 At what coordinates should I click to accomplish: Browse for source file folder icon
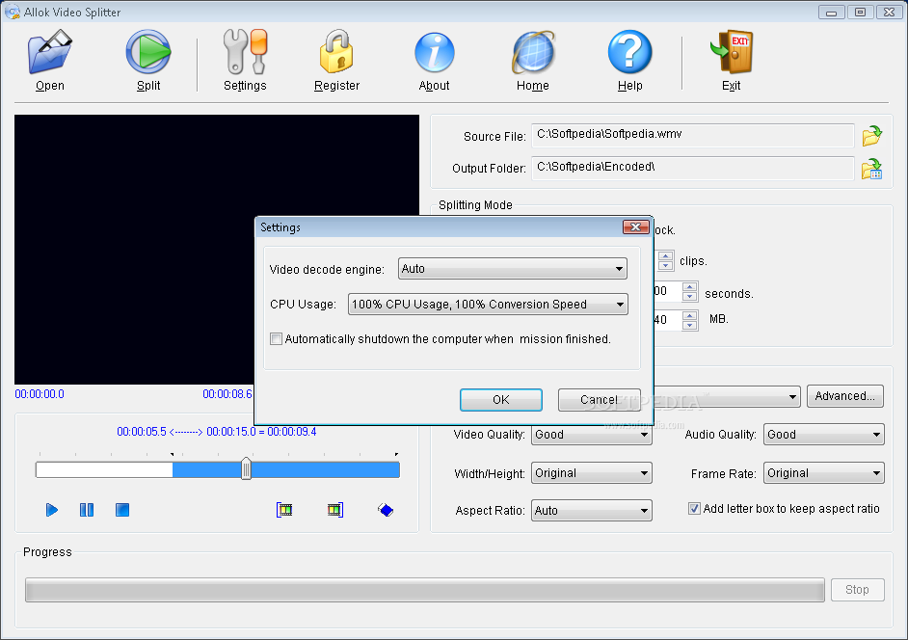(x=871, y=136)
